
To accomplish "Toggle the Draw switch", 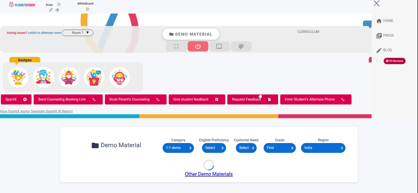I will point(57,5).
